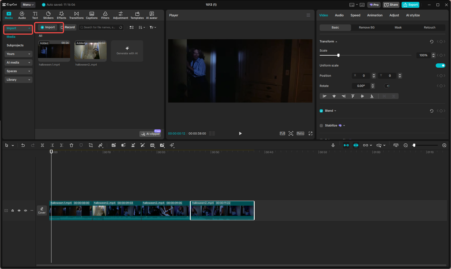
Task: Zoom out the timeline with minus magnifier
Action: 406,145
